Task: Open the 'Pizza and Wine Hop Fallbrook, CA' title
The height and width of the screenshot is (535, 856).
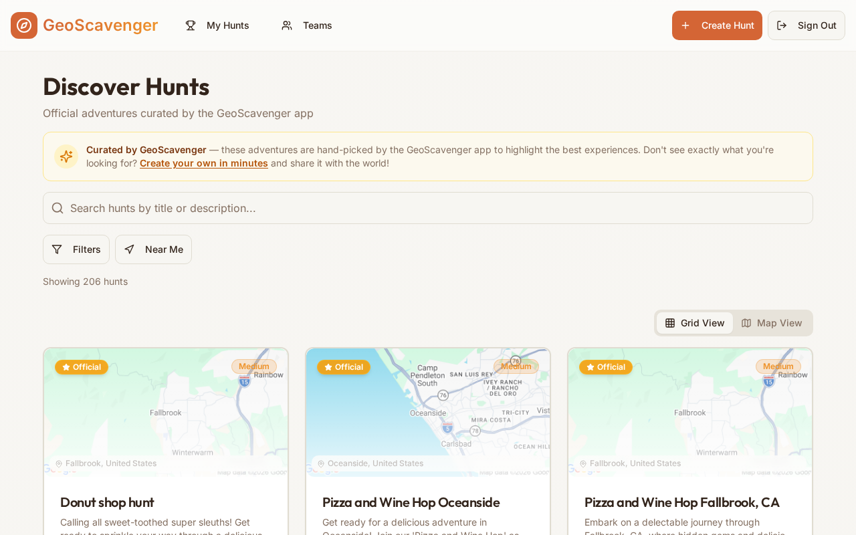Action: (682, 502)
